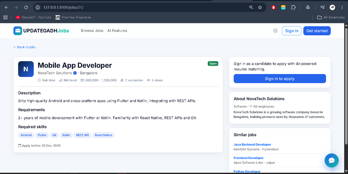Select the Flutter skill tag

tap(42, 135)
